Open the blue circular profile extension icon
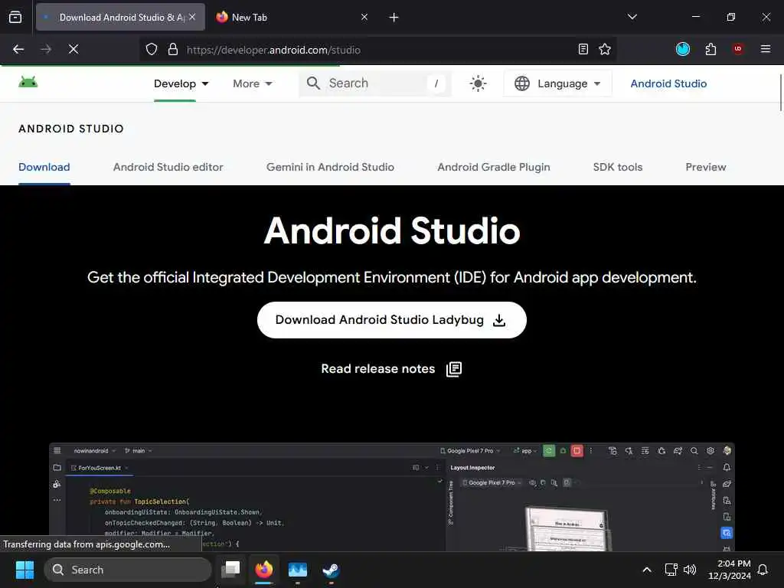 [x=682, y=49]
